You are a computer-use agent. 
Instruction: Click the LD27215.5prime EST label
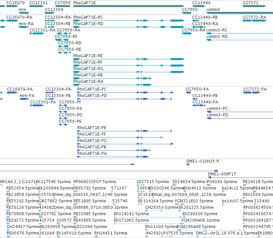click(x=153, y=182)
